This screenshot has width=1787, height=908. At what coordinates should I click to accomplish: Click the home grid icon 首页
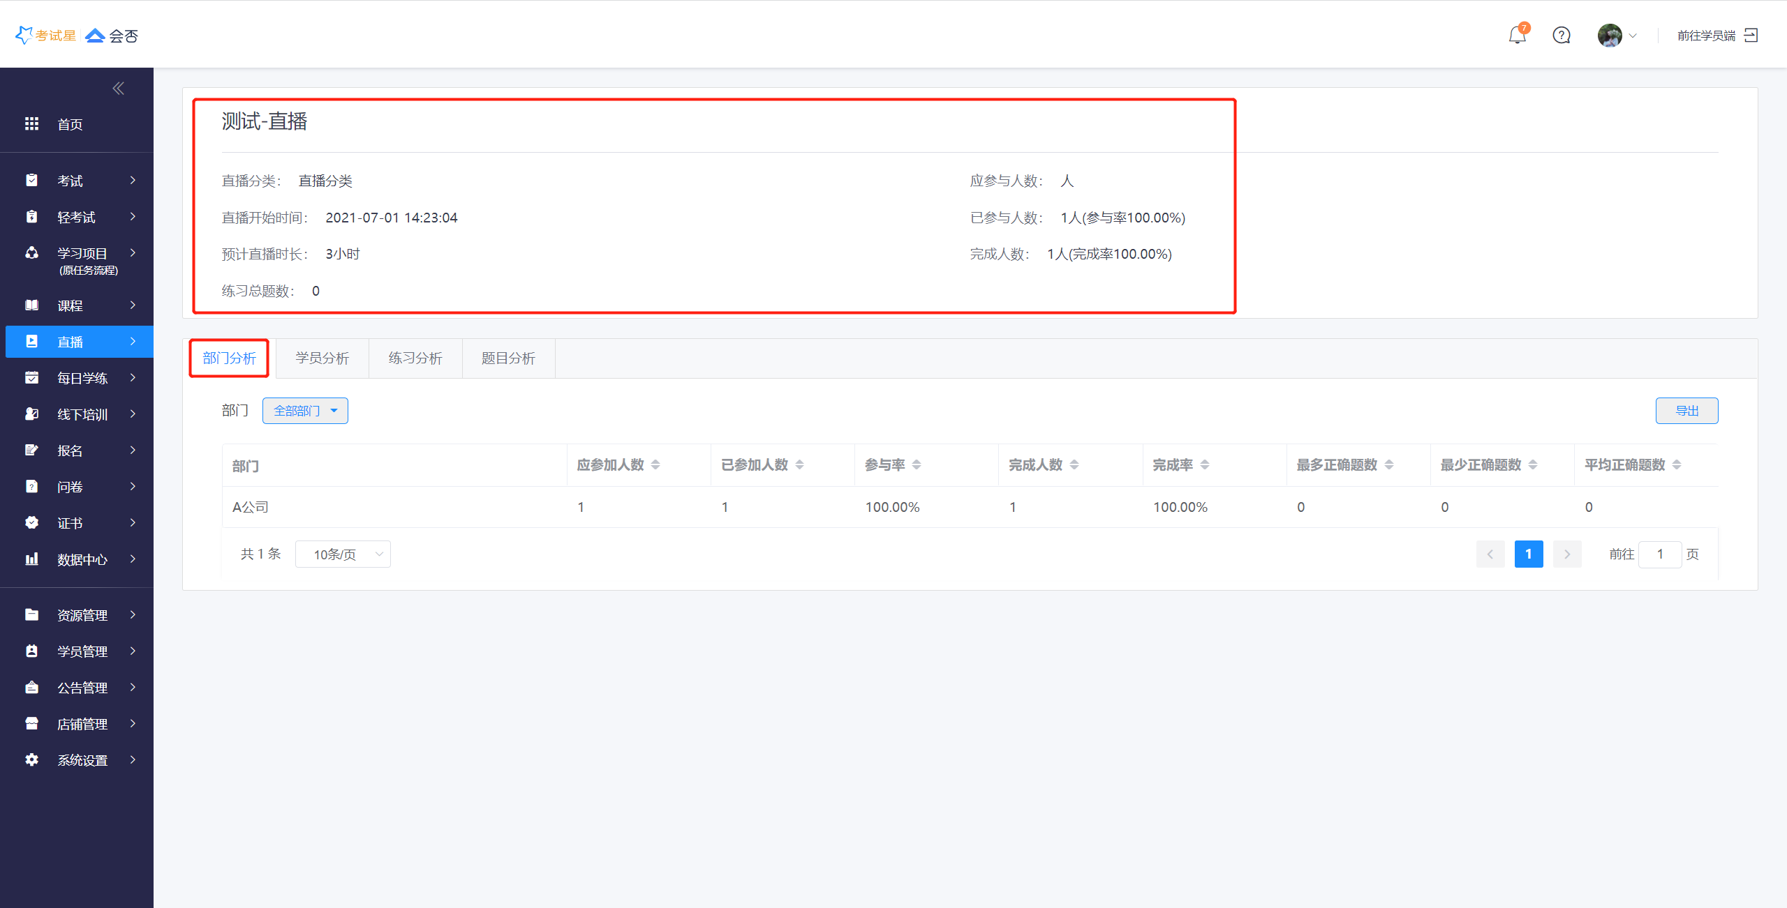click(x=31, y=124)
